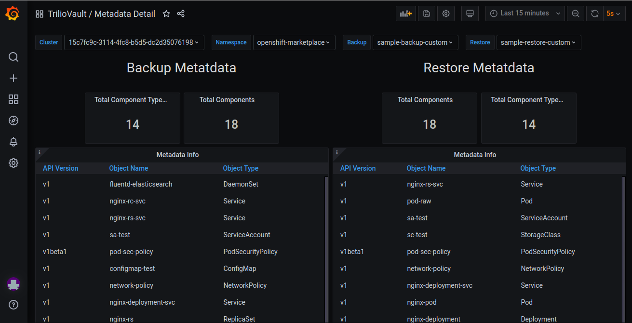632x323 pixels.
Task: Expand the Namespace openshift-marketplace dropdown
Action: click(294, 42)
